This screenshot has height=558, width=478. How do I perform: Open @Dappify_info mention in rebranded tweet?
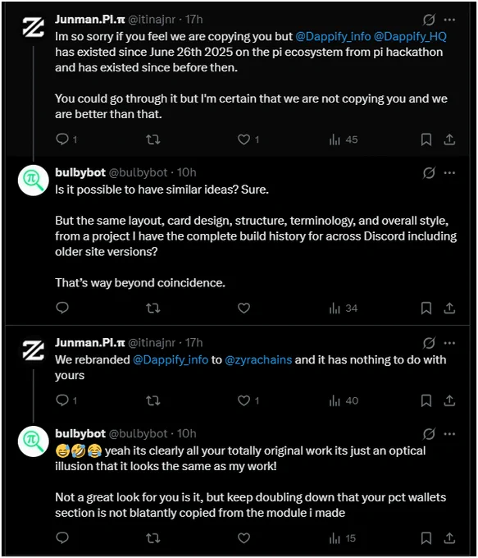coord(171,359)
